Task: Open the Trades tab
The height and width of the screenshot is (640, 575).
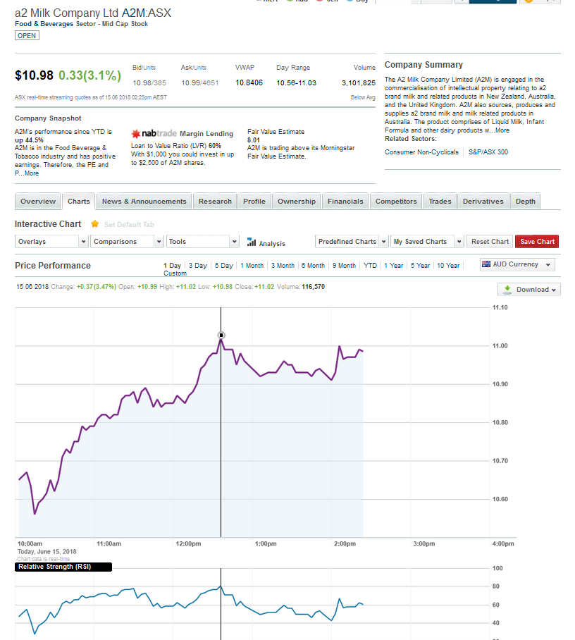Action: pyautogui.click(x=440, y=201)
